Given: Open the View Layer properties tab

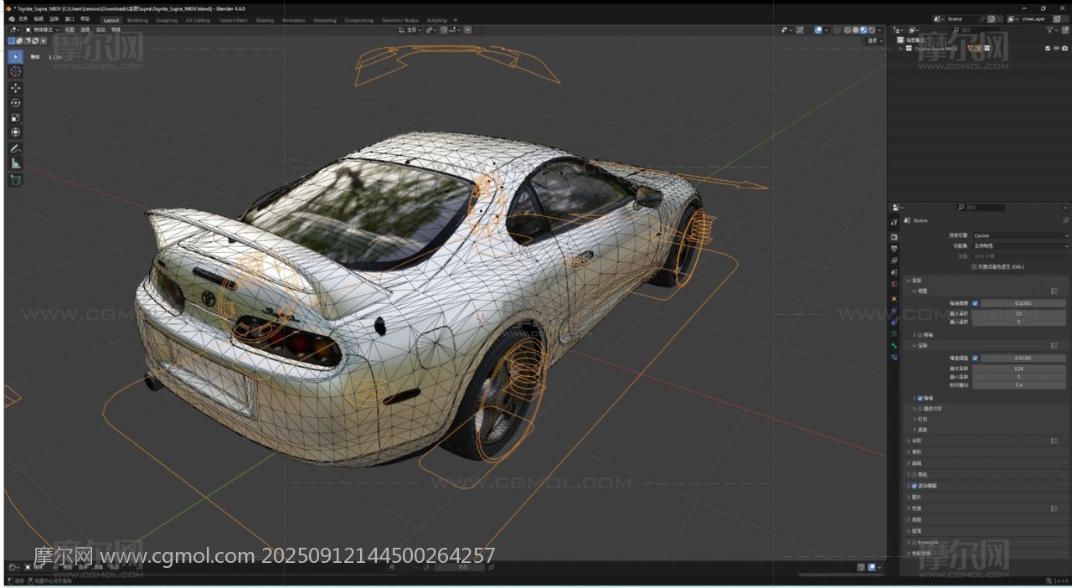Looking at the screenshot, I should click(x=894, y=260).
